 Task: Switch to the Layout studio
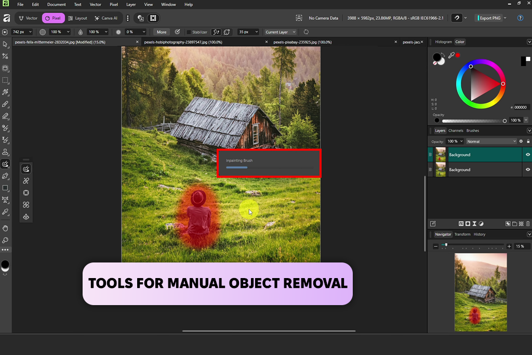(x=78, y=18)
